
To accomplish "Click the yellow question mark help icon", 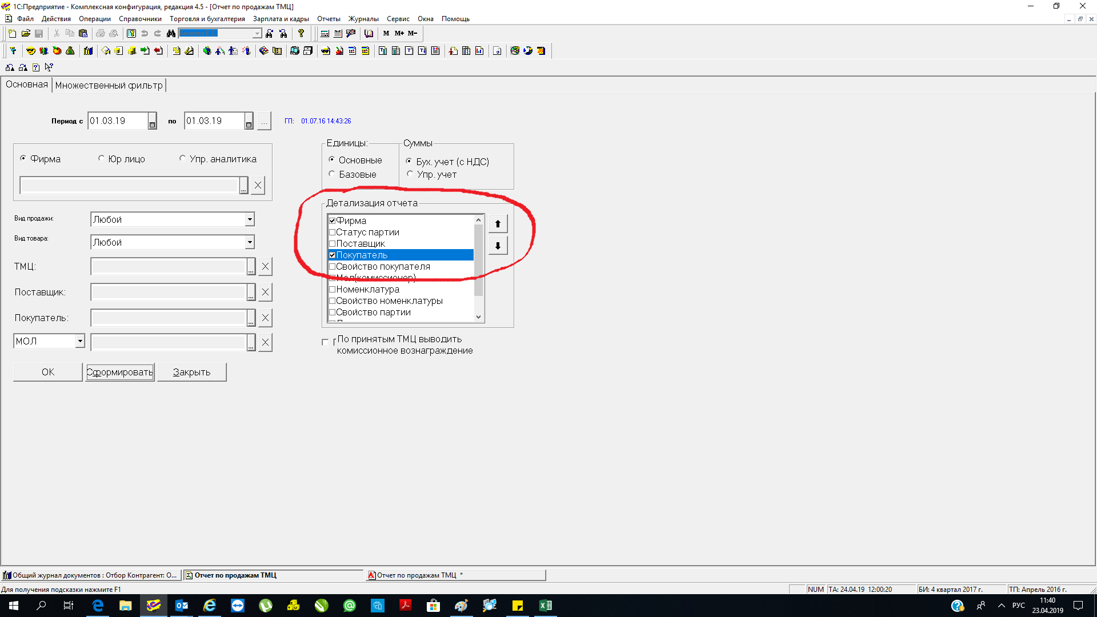I will pyautogui.click(x=301, y=34).
